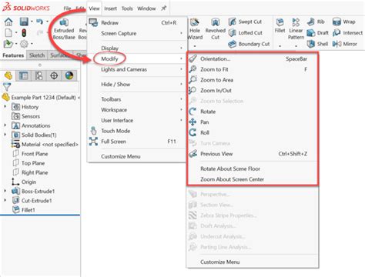The height and width of the screenshot is (277, 365).
Task: Click the Options gear icon
Action: pos(24,44)
